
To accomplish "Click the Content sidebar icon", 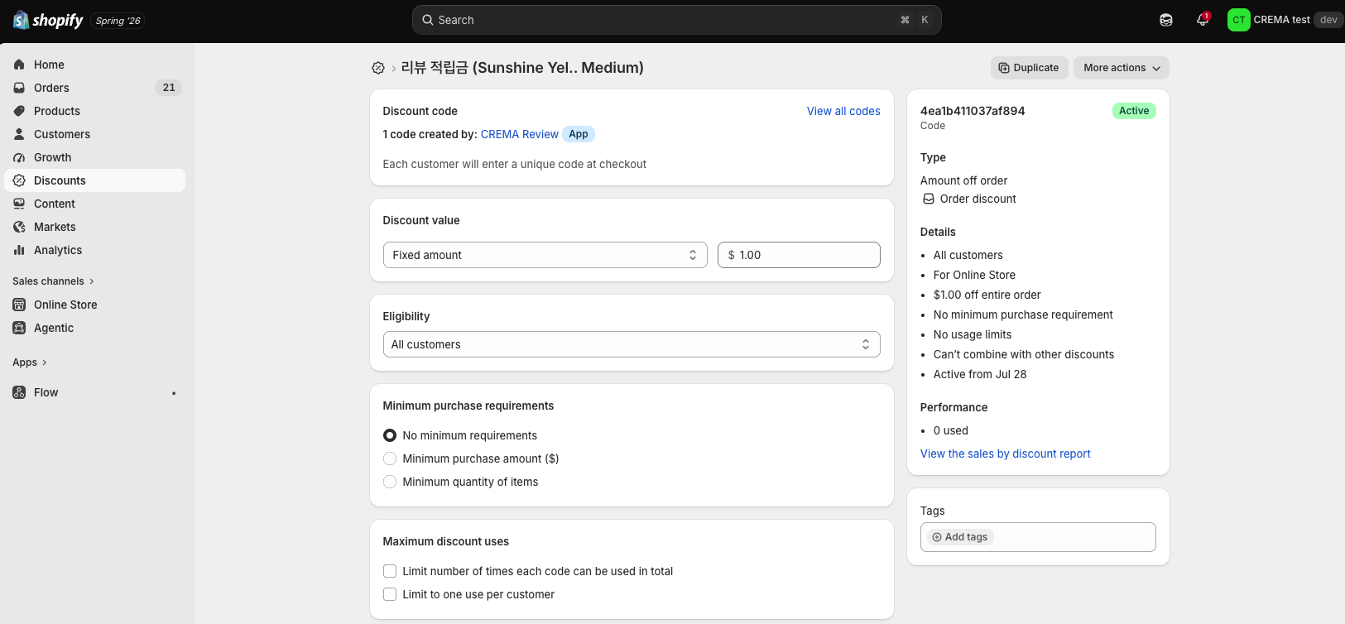I will click(x=19, y=204).
